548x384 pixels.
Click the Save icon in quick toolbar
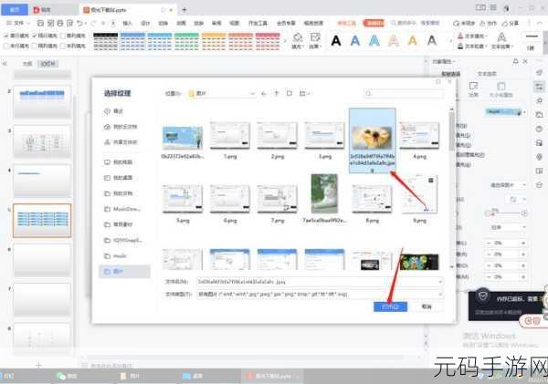click(40, 23)
